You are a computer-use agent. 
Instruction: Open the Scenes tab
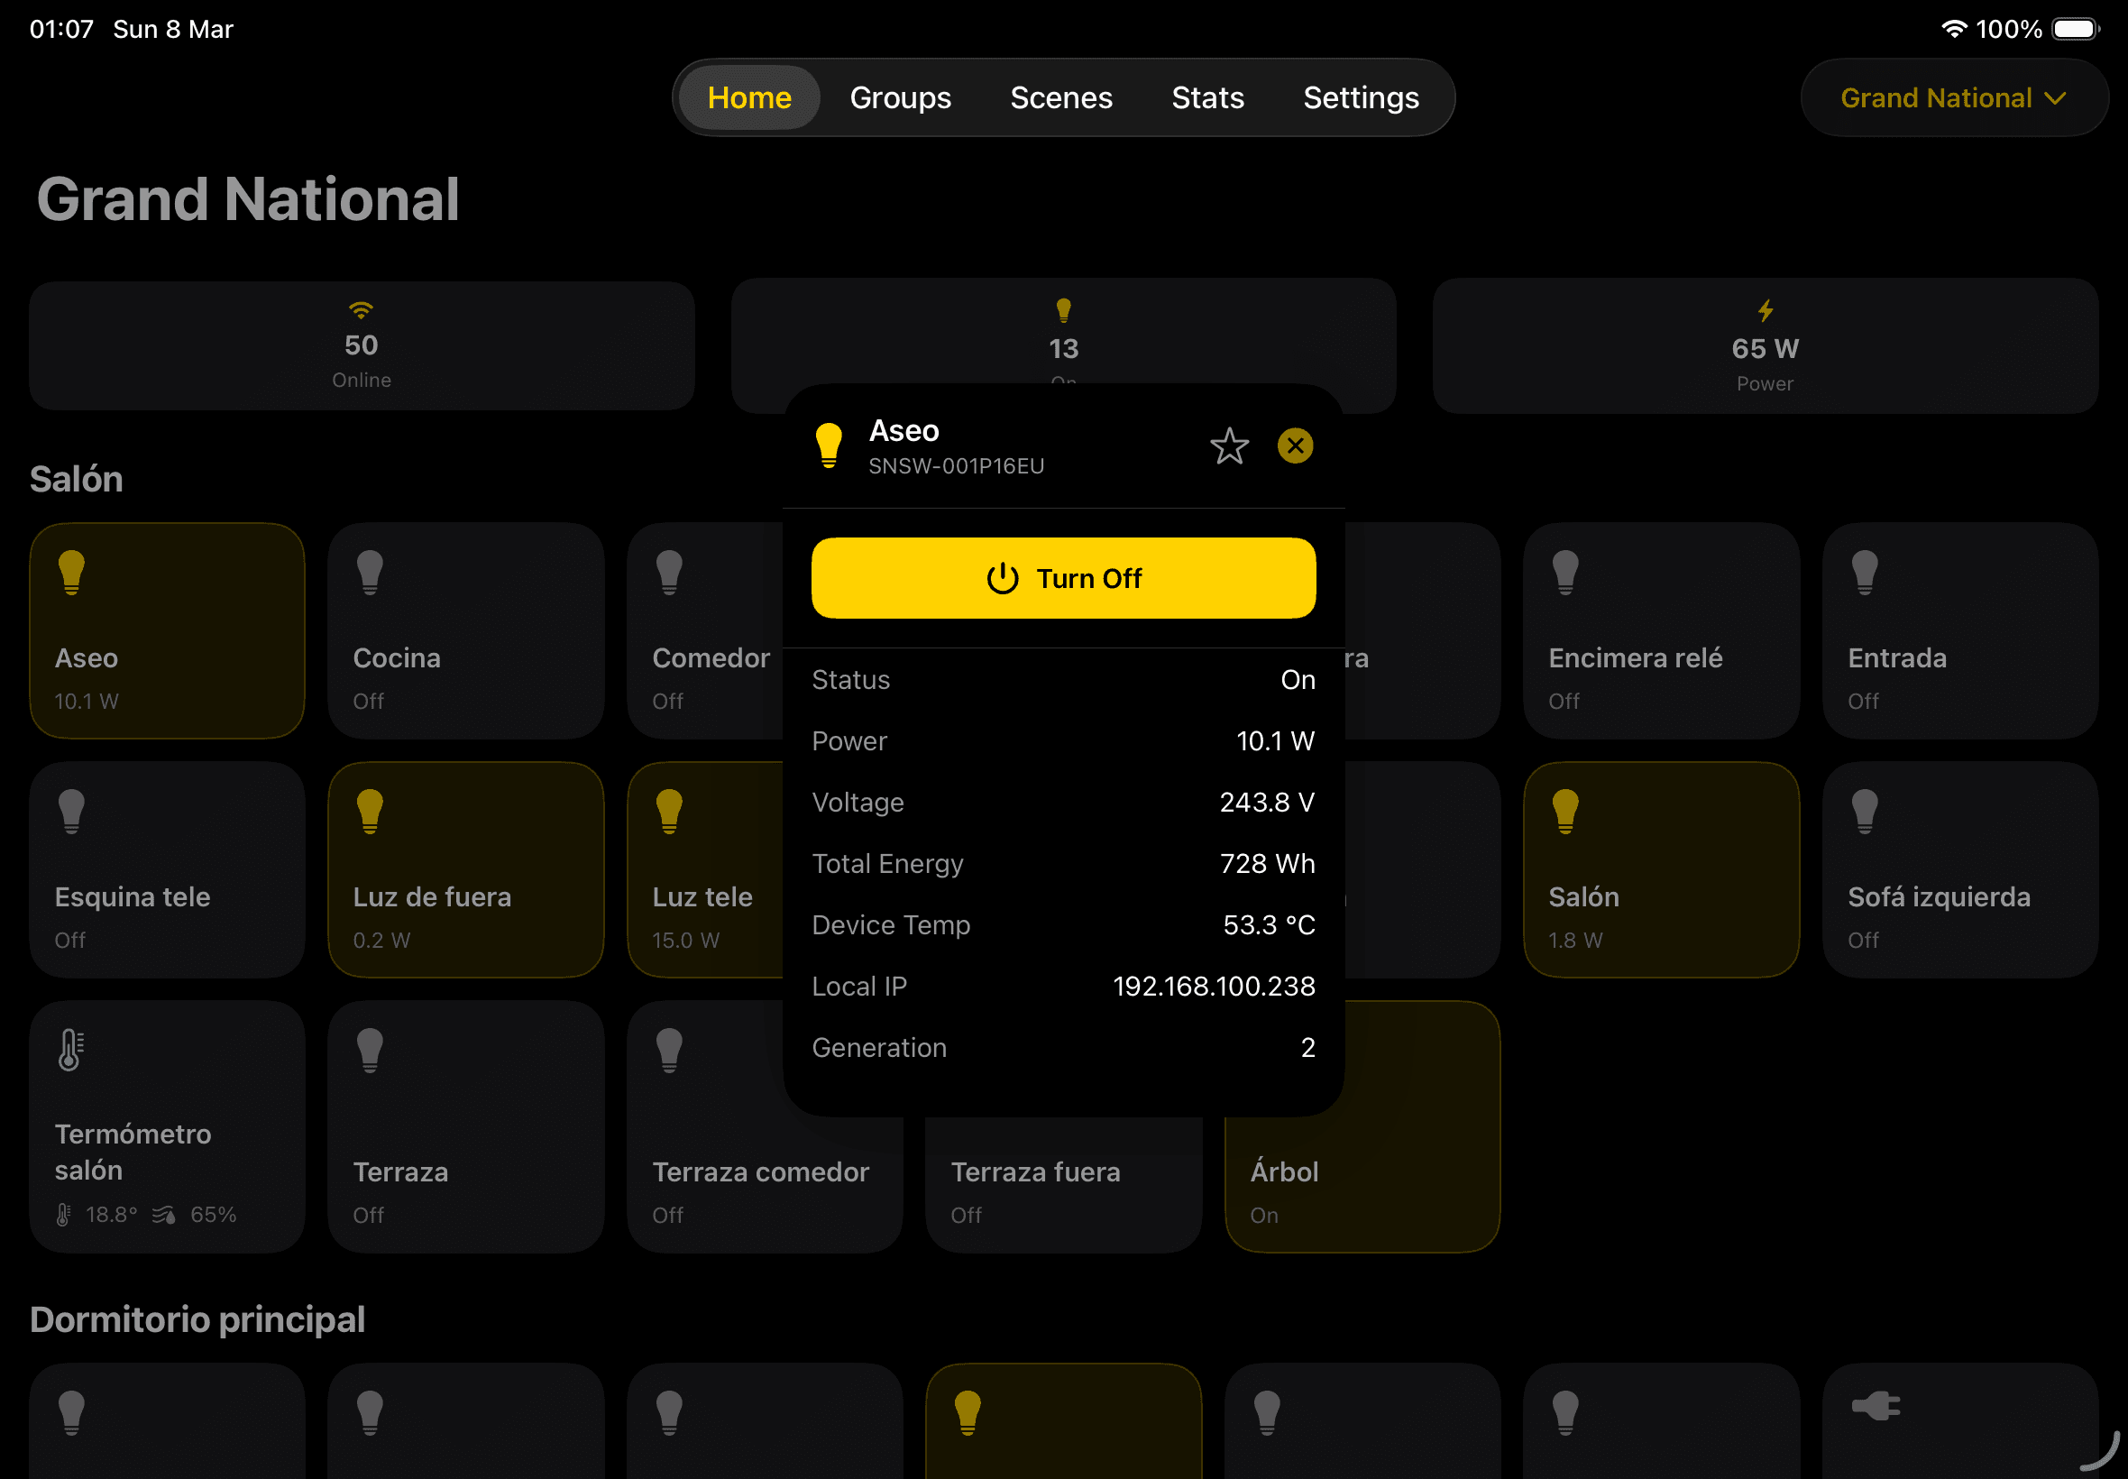[x=1059, y=98]
